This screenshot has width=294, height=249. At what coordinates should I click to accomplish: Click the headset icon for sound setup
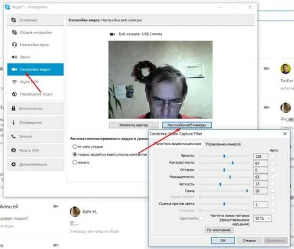tap(14, 45)
